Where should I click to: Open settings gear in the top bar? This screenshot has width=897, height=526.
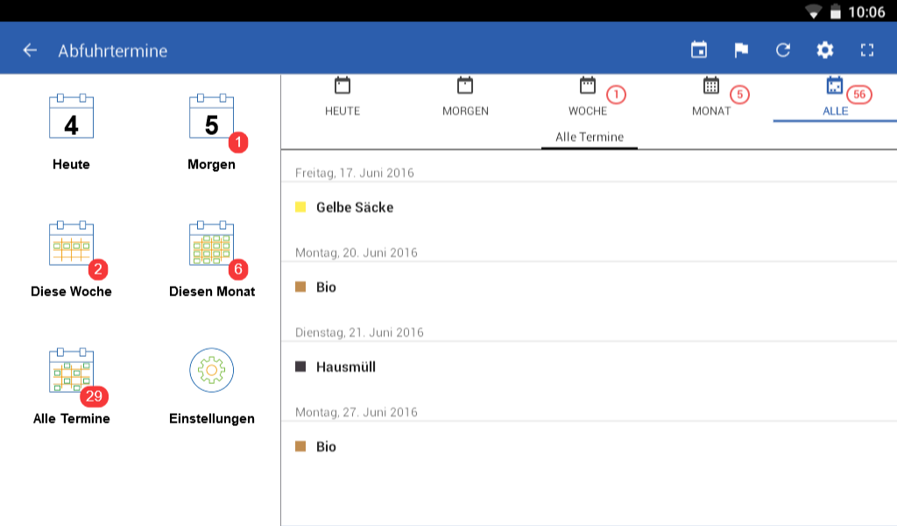tap(824, 50)
